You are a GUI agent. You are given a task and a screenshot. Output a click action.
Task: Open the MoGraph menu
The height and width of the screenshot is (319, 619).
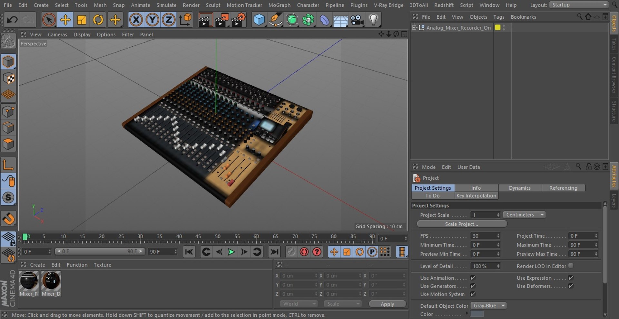279,5
